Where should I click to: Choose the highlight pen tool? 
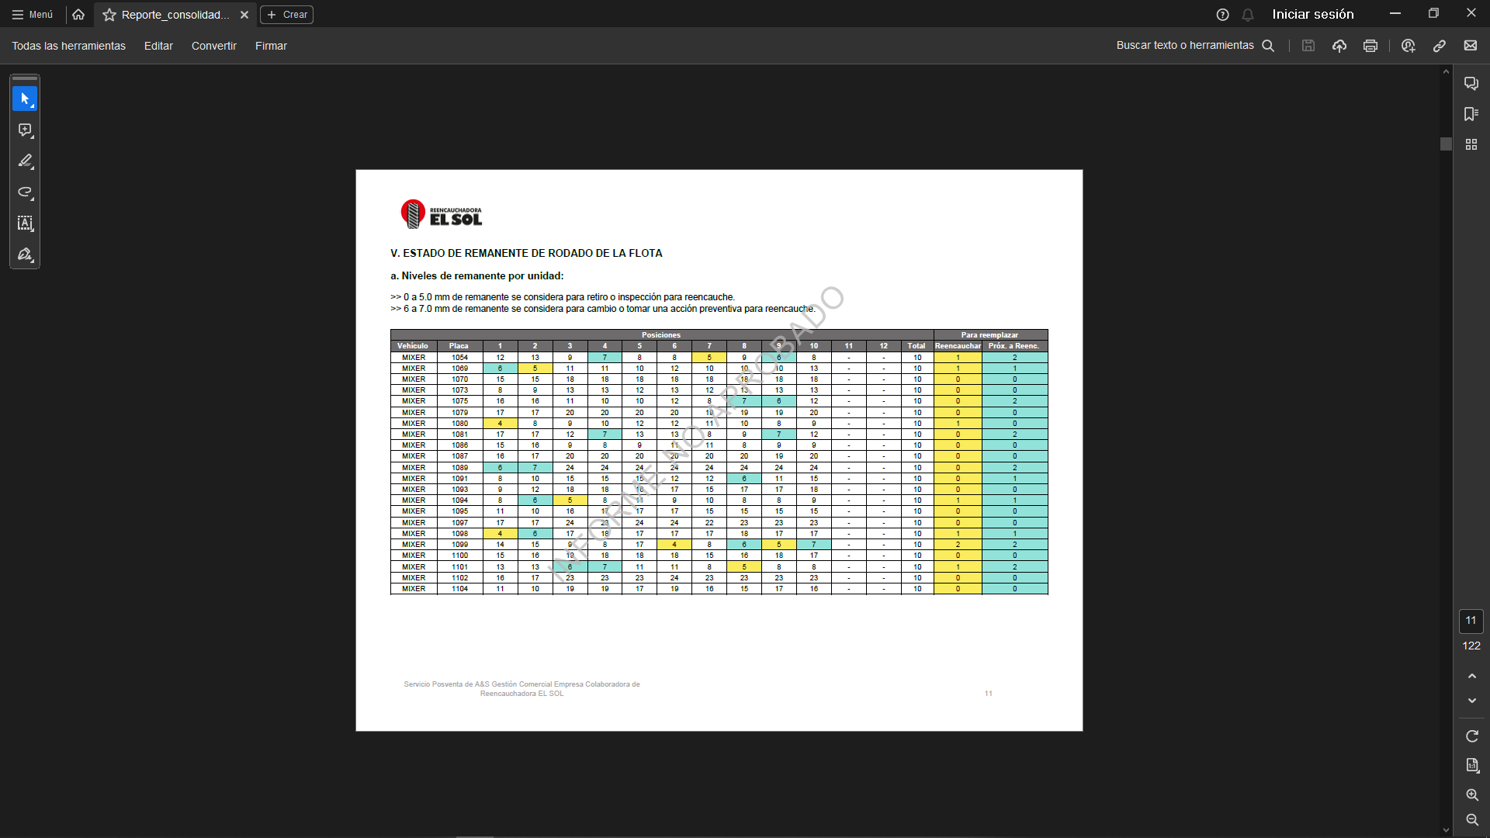click(x=25, y=161)
